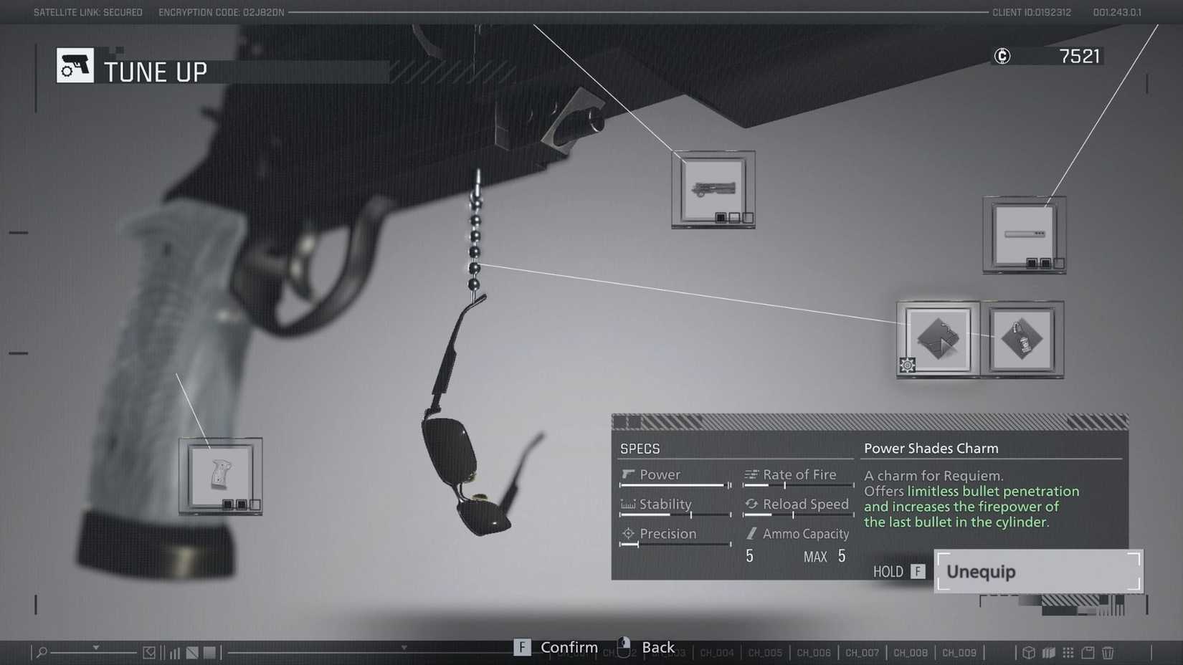1183x665 pixels.
Task: Click the Tune Up pistol icon
Action: (x=75, y=66)
